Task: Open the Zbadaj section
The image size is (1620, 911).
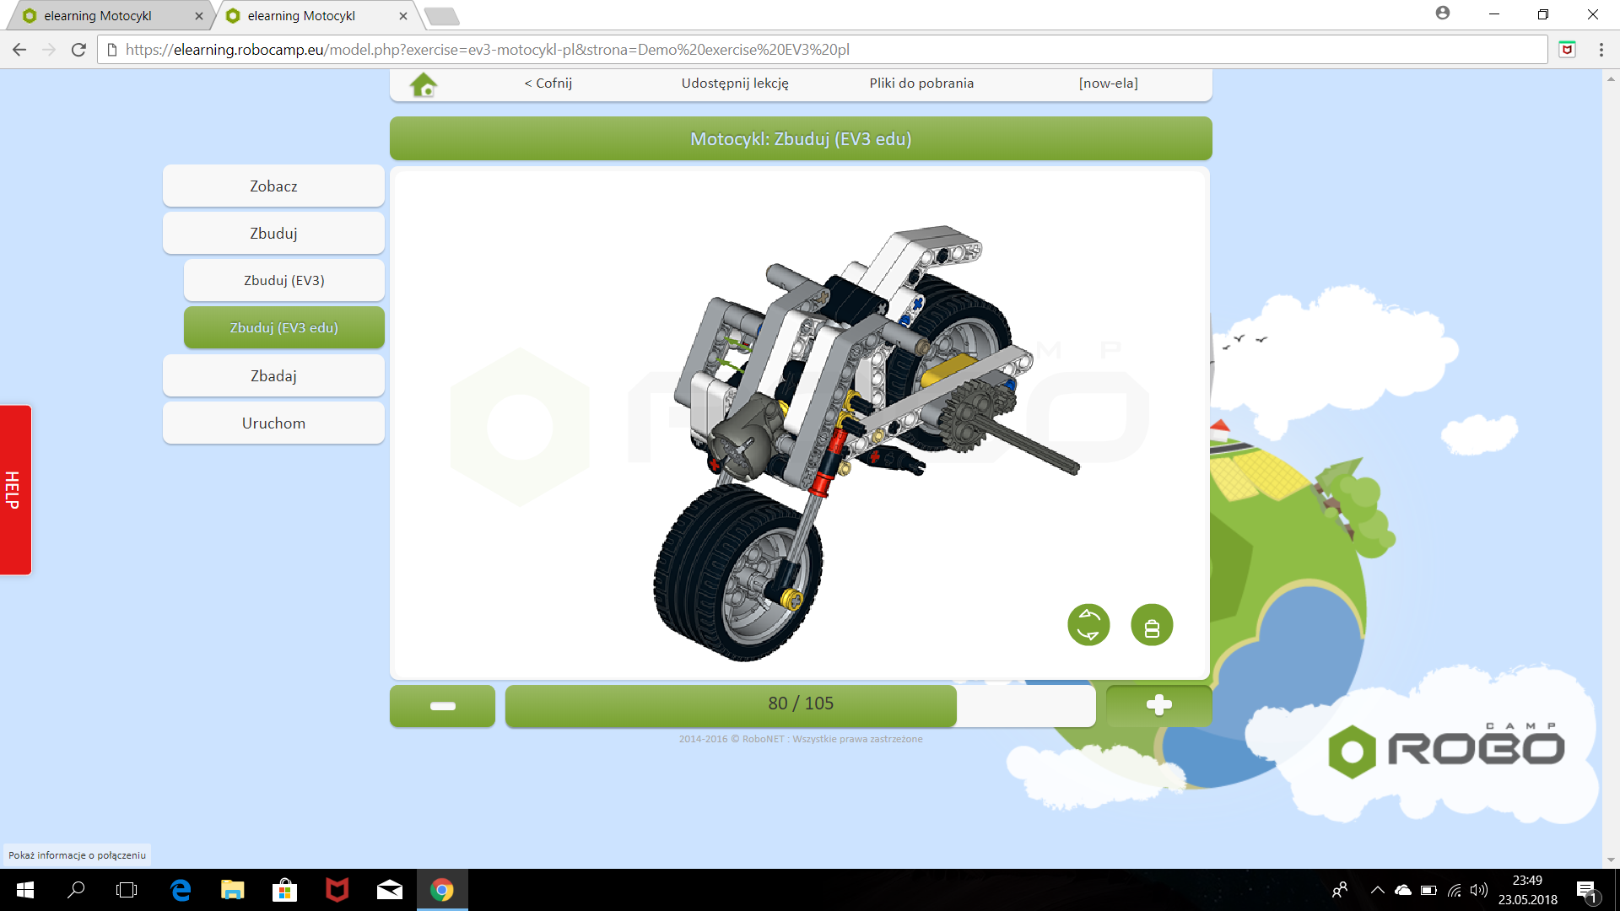Action: coord(273,375)
